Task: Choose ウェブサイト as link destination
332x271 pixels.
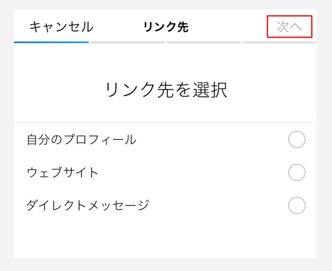Action: [x=62, y=172]
